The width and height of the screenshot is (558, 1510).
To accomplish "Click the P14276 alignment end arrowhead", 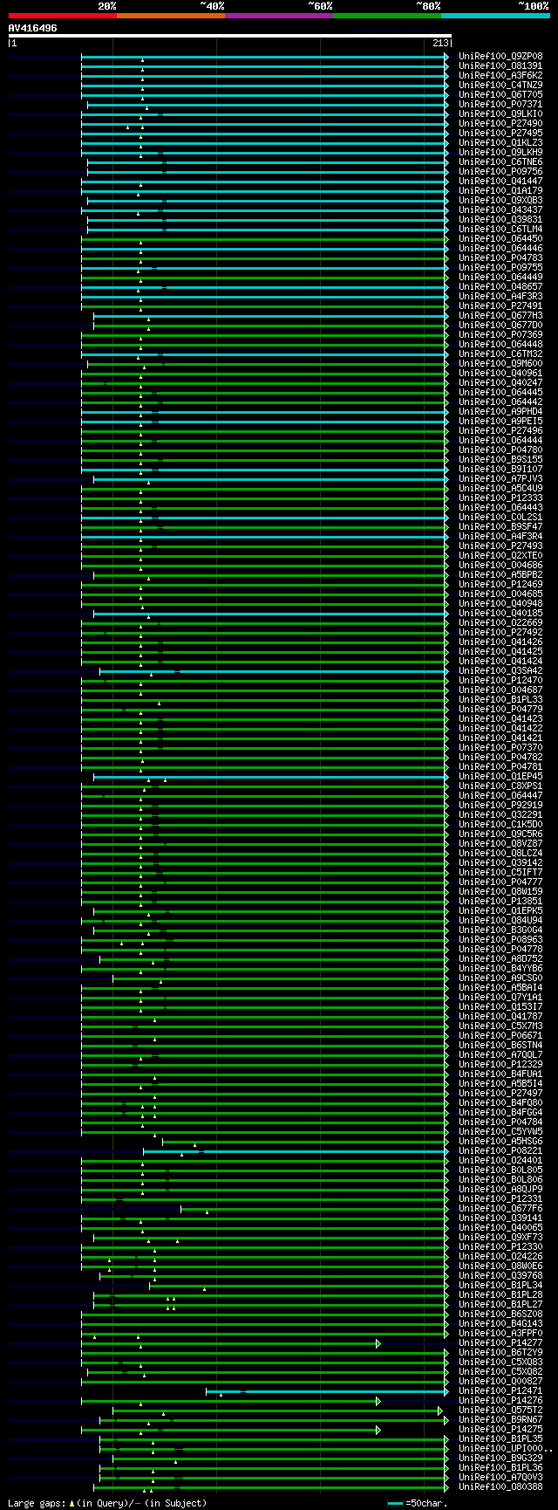I will point(378,1401).
